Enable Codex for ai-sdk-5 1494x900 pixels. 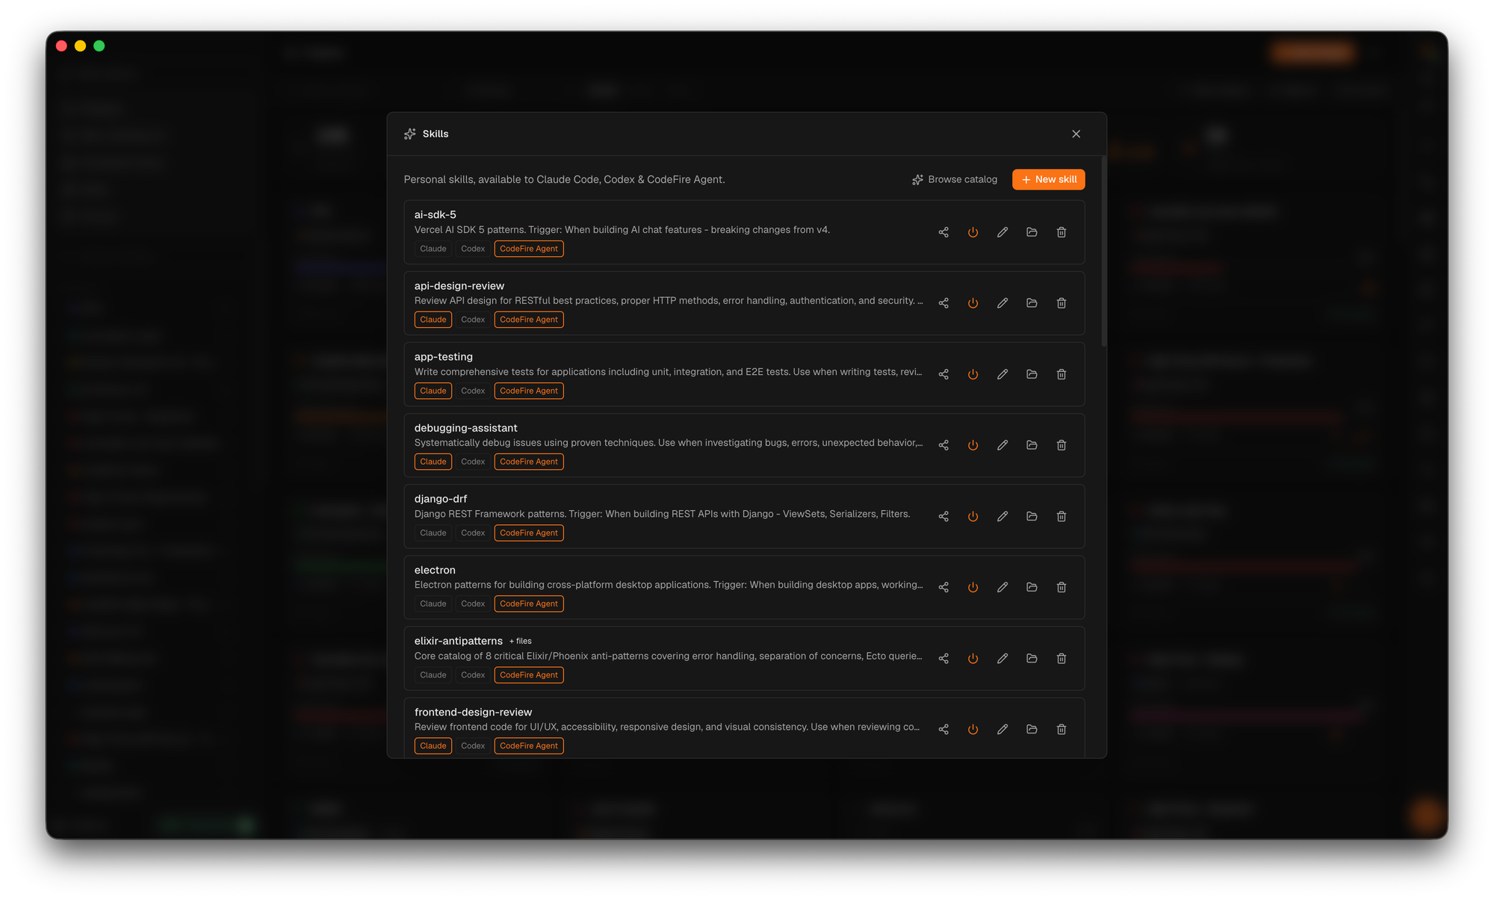[x=473, y=249]
